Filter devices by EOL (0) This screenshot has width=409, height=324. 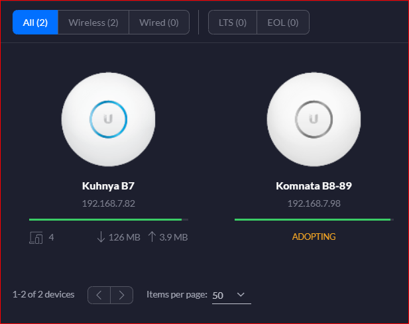point(283,23)
